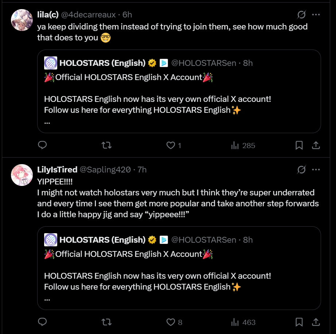Share LilyIsTired's post
This screenshot has width=336, height=334.
pos(316,322)
